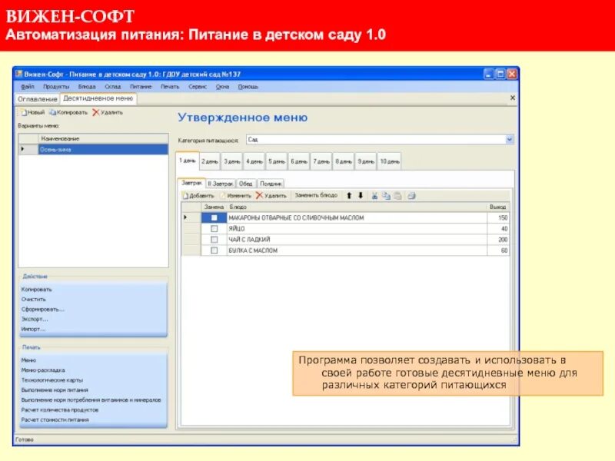Select the Осень-зима menu variant row
Image resolution: width=615 pixels, height=461 pixels.
coord(93,149)
